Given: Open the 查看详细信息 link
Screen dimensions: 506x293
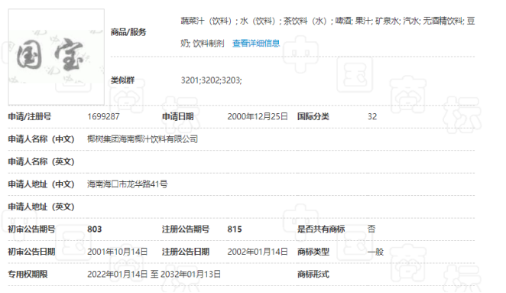Looking at the screenshot, I should pyautogui.click(x=256, y=44).
